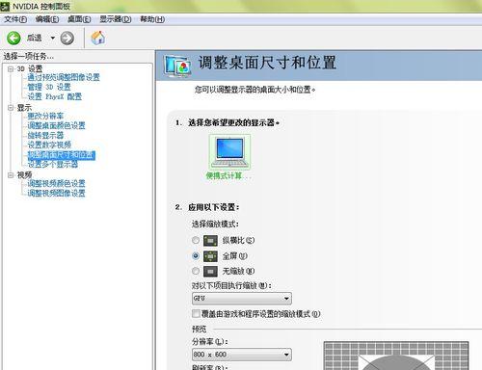482x370 pixels.
Task: Collapse the 3D 设置 tree node
Action: (x=11, y=68)
